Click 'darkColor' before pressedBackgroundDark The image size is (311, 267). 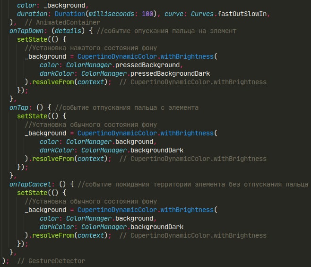tap(57, 73)
